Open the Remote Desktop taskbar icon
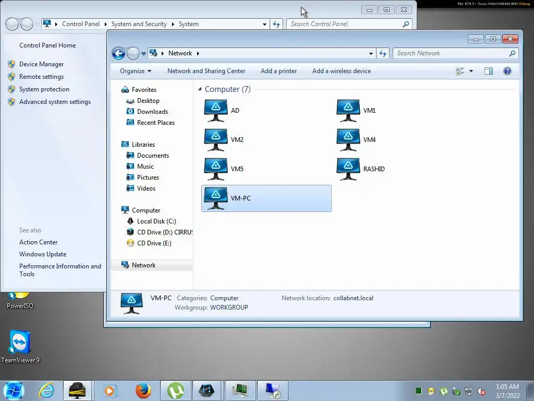Viewport: 534px width, 401px height. (x=272, y=391)
